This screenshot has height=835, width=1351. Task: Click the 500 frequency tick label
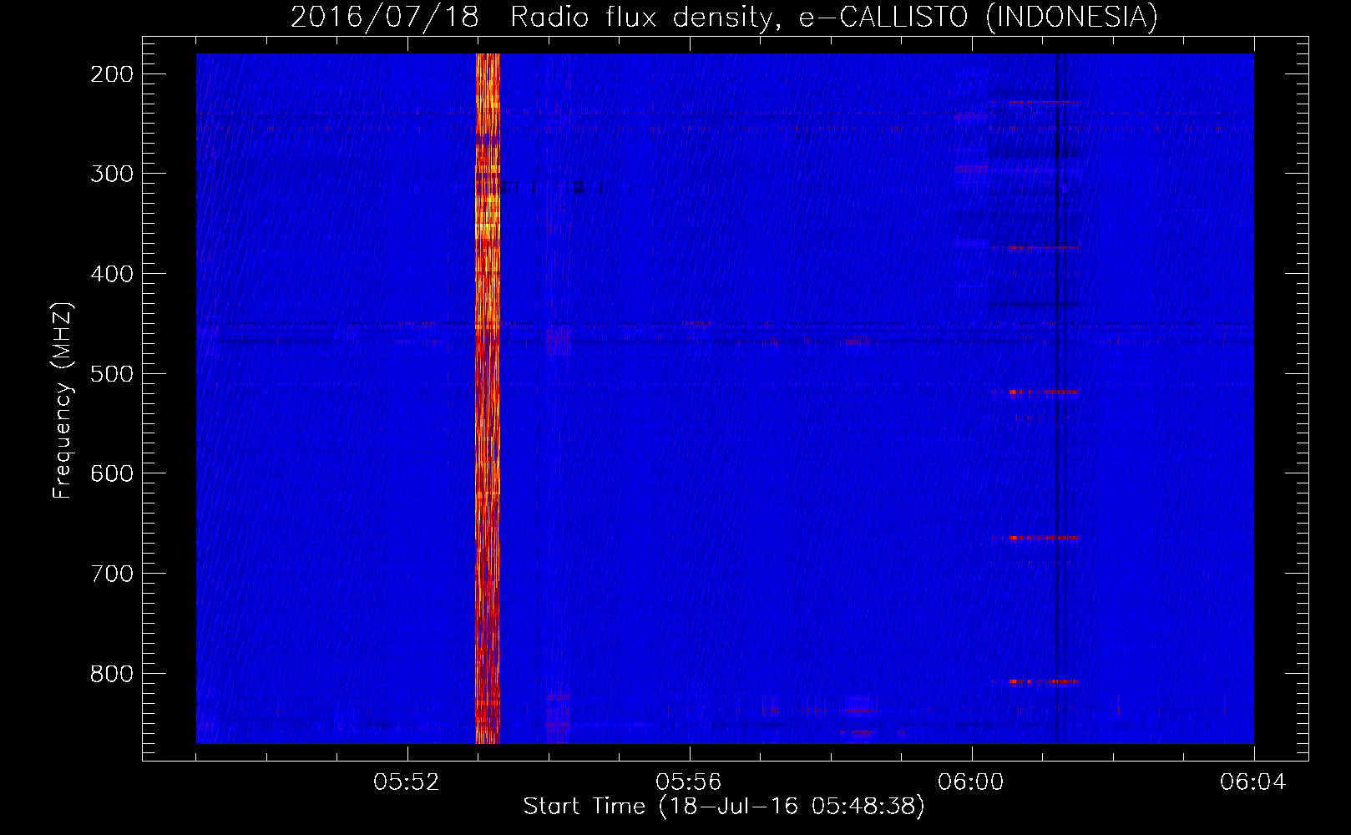pyautogui.click(x=112, y=374)
